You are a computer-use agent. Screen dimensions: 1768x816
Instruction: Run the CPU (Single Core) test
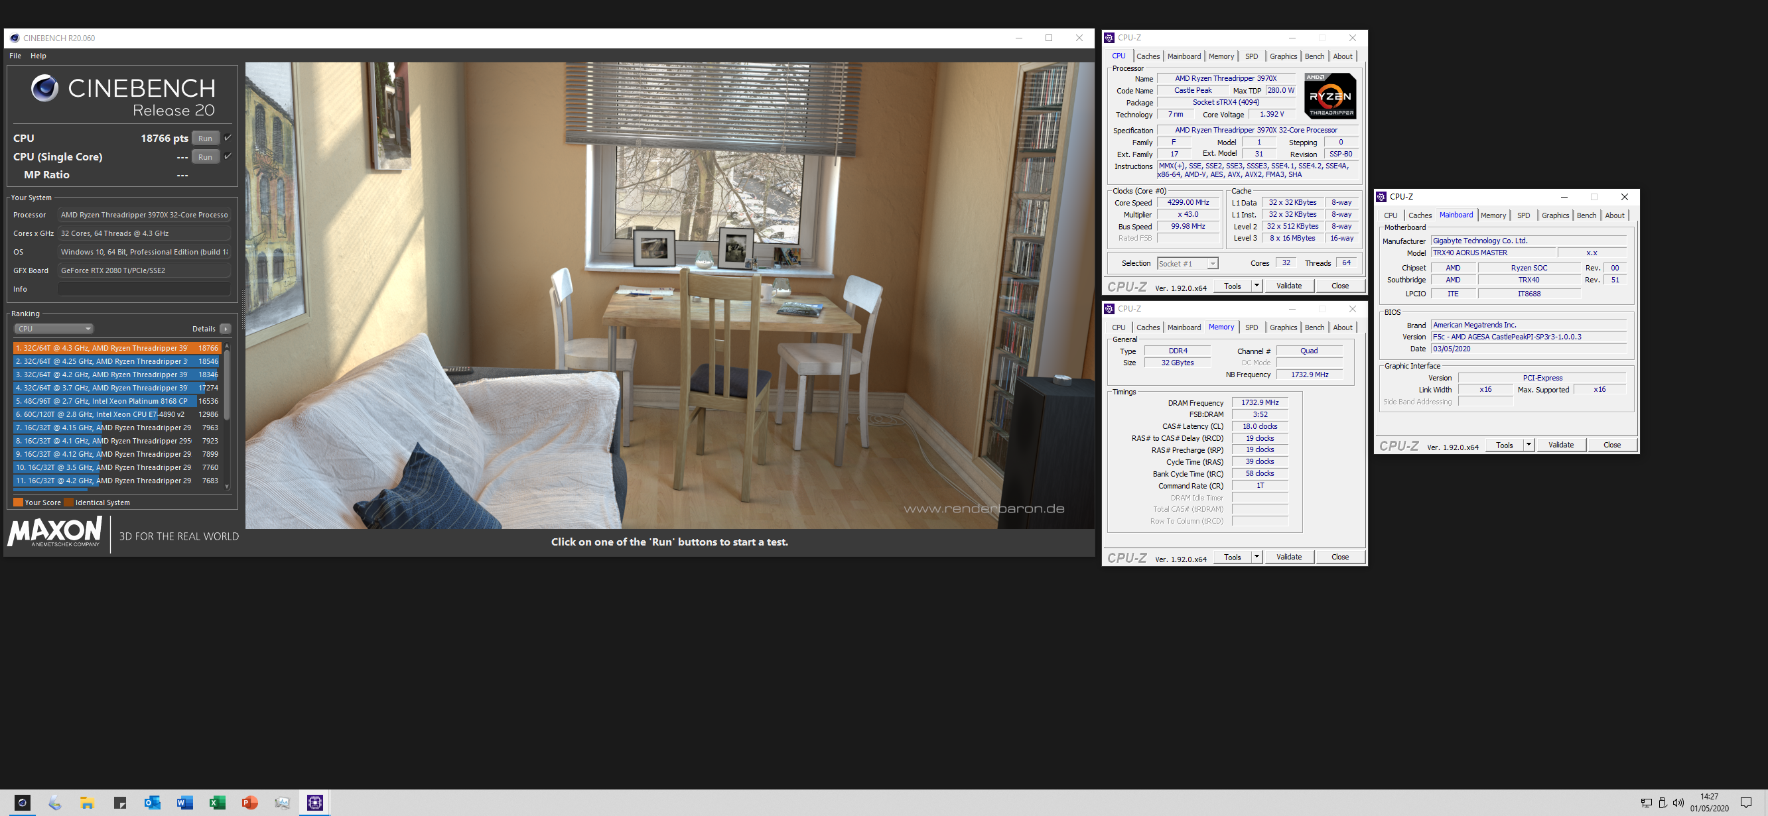click(x=205, y=157)
